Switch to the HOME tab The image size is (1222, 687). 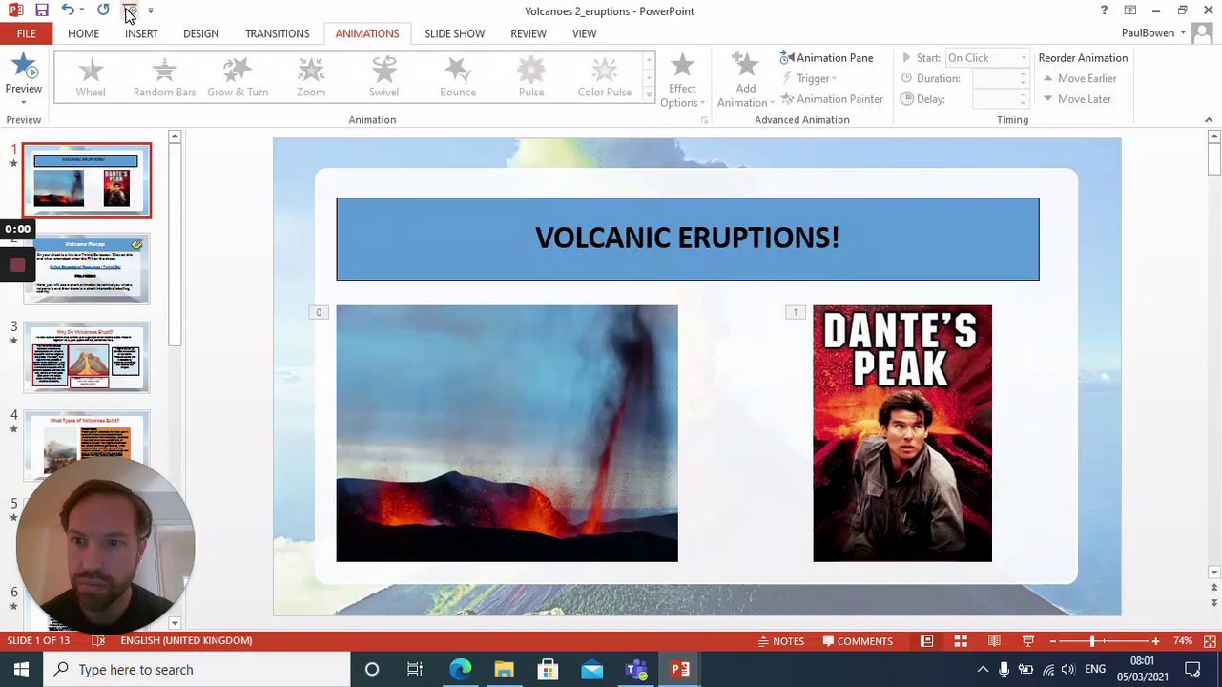[83, 33]
